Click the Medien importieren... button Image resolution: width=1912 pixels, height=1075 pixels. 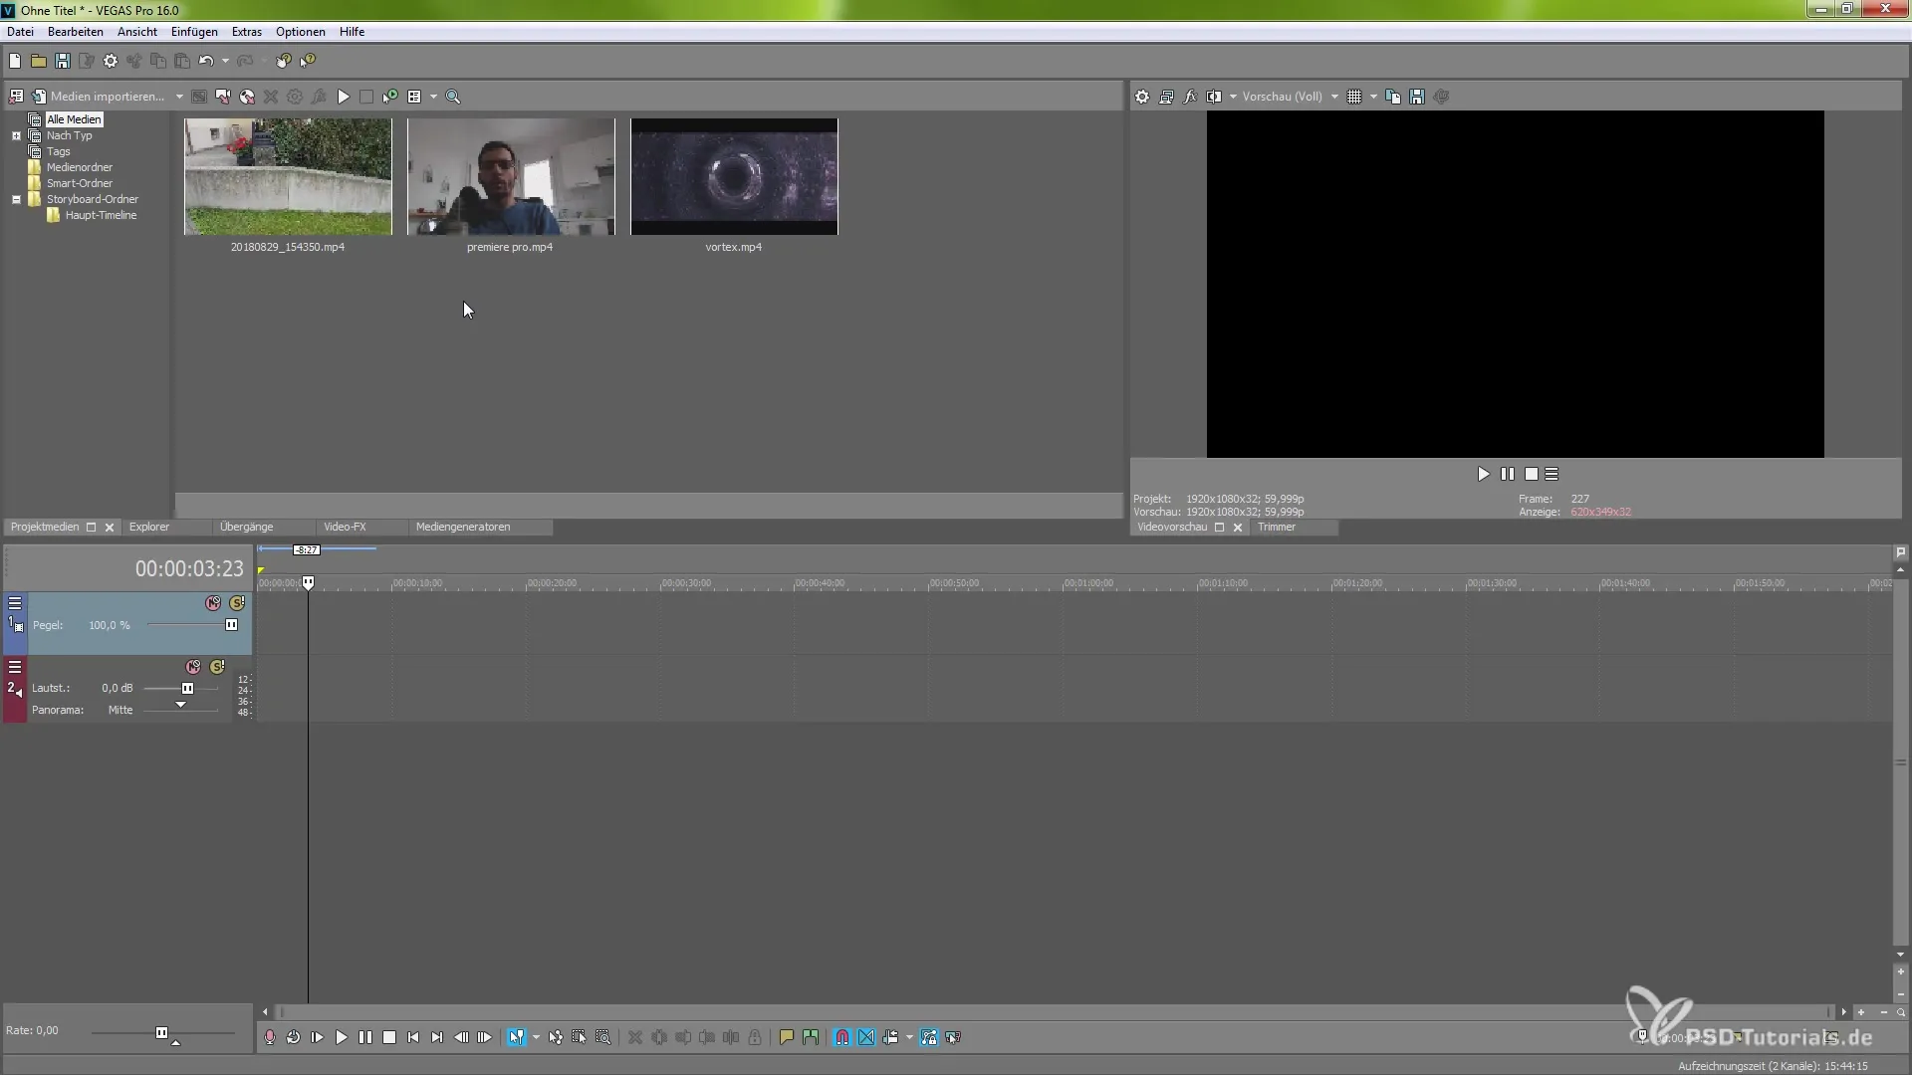tap(99, 97)
